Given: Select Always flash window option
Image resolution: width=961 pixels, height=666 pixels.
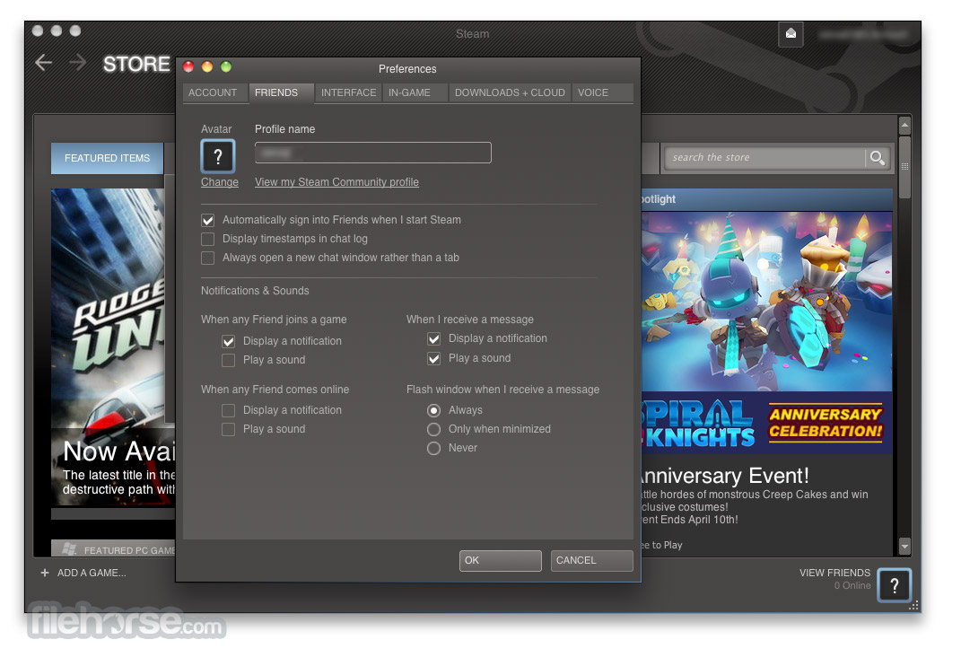Looking at the screenshot, I should click(434, 410).
